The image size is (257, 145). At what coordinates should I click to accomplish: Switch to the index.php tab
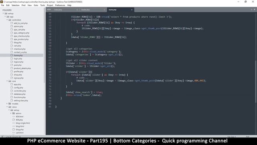65,10
